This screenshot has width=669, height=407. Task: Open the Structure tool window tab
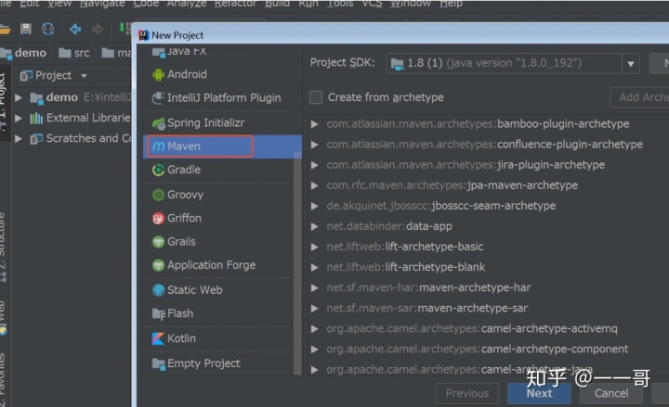point(3,247)
